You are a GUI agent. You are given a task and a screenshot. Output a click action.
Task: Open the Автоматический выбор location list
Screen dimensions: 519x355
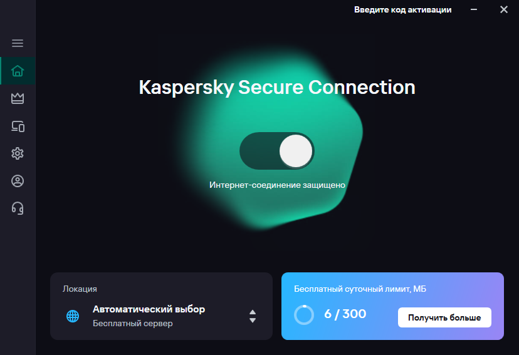[x=149, y=309]
